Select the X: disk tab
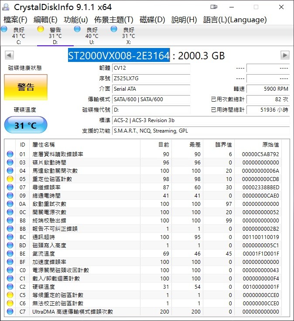 [x=129, y=36]
